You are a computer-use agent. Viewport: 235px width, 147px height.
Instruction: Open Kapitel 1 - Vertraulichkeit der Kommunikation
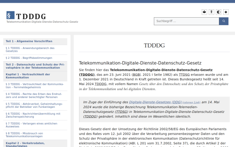pyautogui.click(x=35, y=76)
